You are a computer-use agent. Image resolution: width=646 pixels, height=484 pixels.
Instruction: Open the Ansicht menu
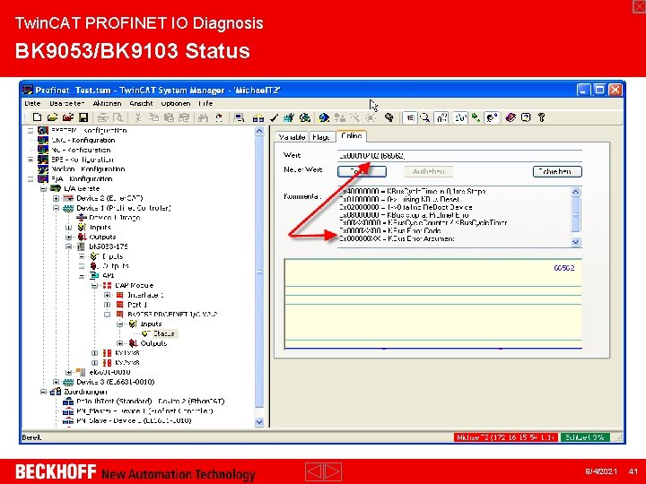(141, 103)
